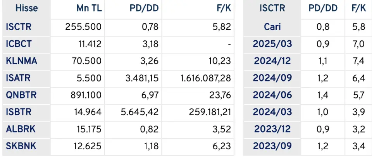The width and height of the screenshot is (372, 159).
Task: Open the ISATR ticker
Action: 18,78
